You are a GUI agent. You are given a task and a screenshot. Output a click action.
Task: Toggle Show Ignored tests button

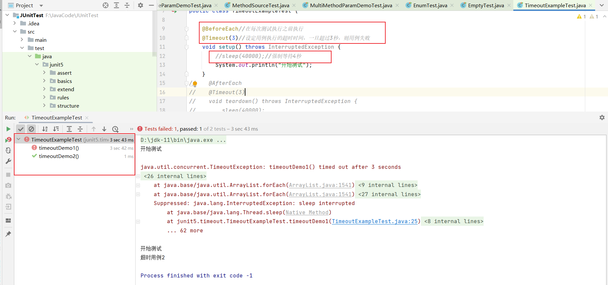click(x=31, y=129)
